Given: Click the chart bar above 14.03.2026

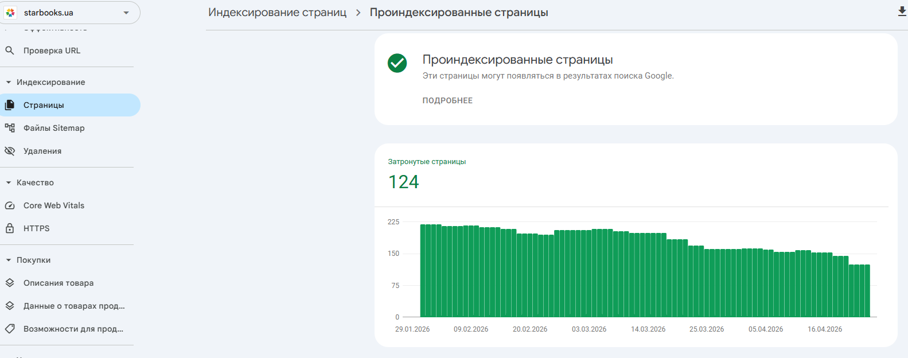Looking at the screenshot, I should tap(648, 275).
